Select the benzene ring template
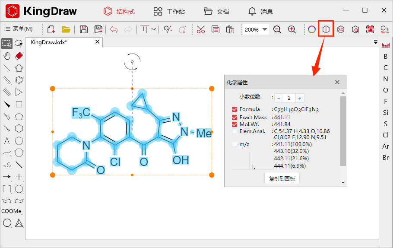393x248 pixels. point(19,80)
